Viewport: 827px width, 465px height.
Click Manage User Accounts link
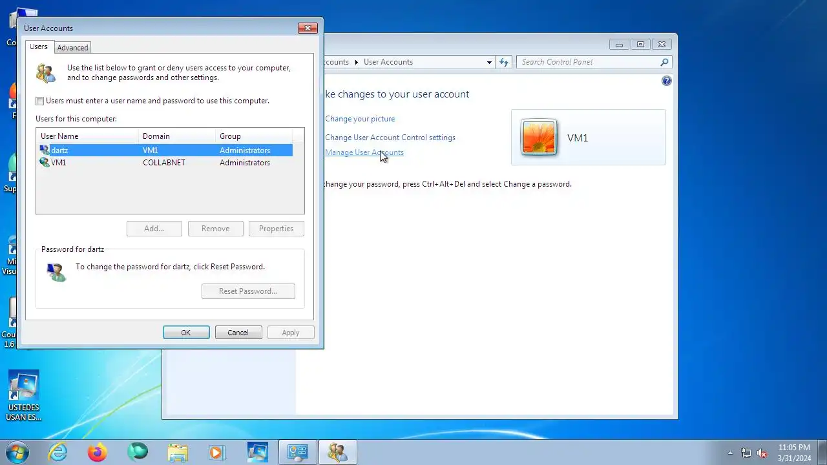point(364,152)
